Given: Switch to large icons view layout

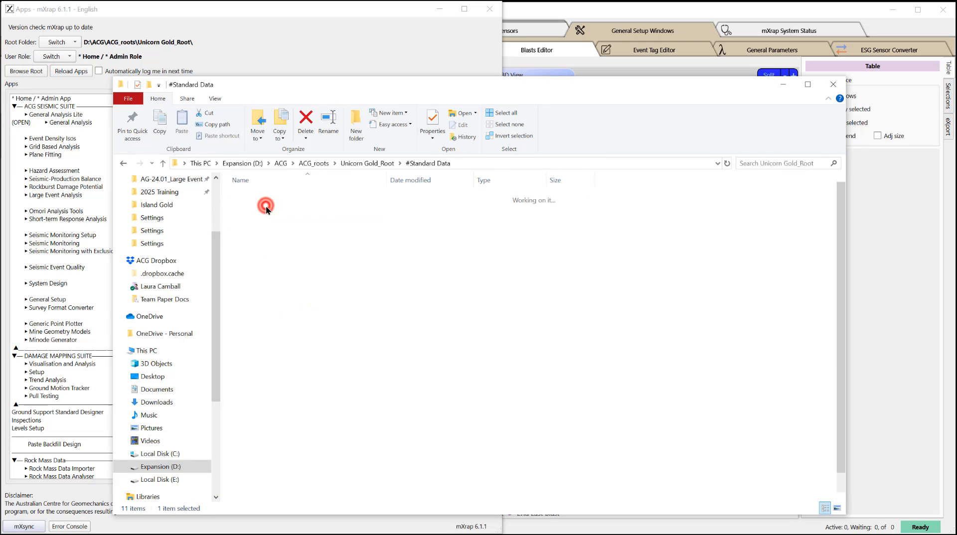Looking at the screenshot, I should click(x=837, y=508).
